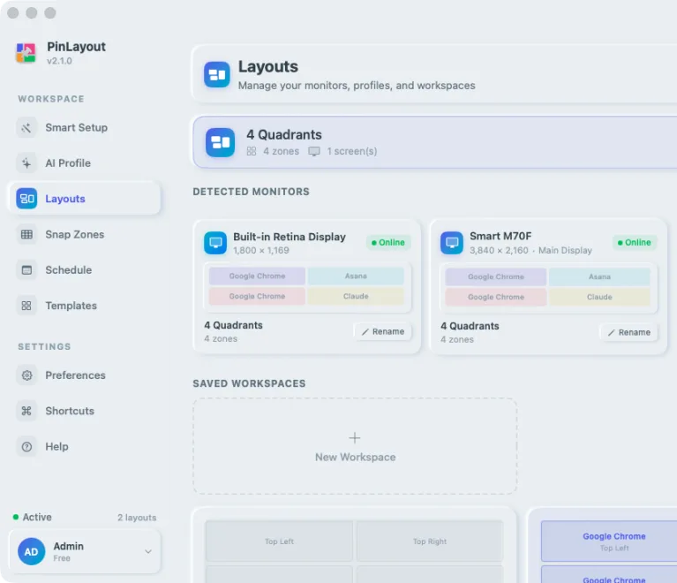Image resolution: width=677 pixels, height=583 pixels.
Task: Open the Layouts sidebar item
Action: [x=85, y=199]
